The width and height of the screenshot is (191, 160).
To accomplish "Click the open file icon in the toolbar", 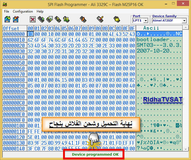I will 7,19.
